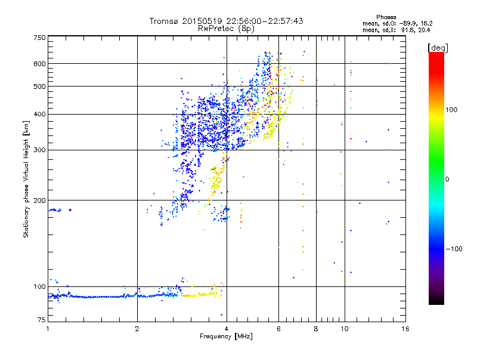Click the y-axis label '300'
Screen dimensions: 477x358
pyautogui.click(x=39, y=150)
